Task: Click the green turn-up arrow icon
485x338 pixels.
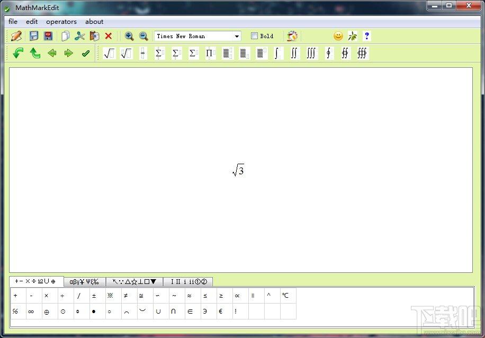Action: 35,53
